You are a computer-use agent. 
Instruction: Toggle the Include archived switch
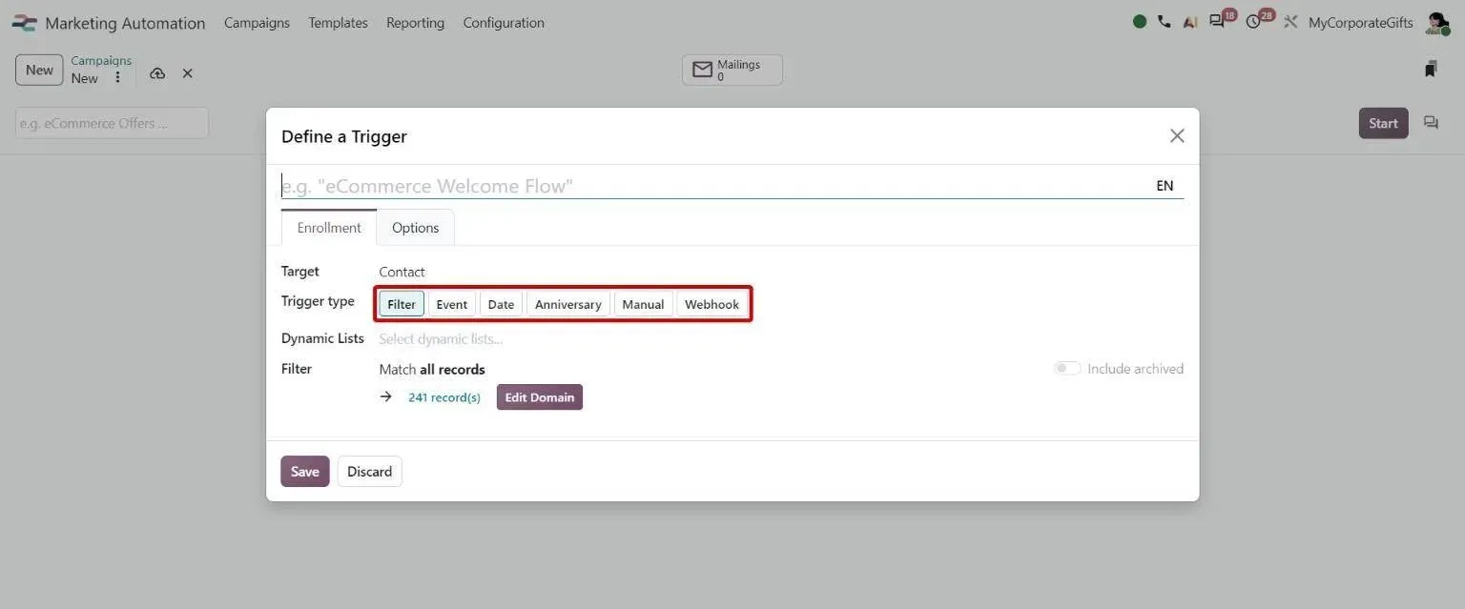[x=1067, y=369]
